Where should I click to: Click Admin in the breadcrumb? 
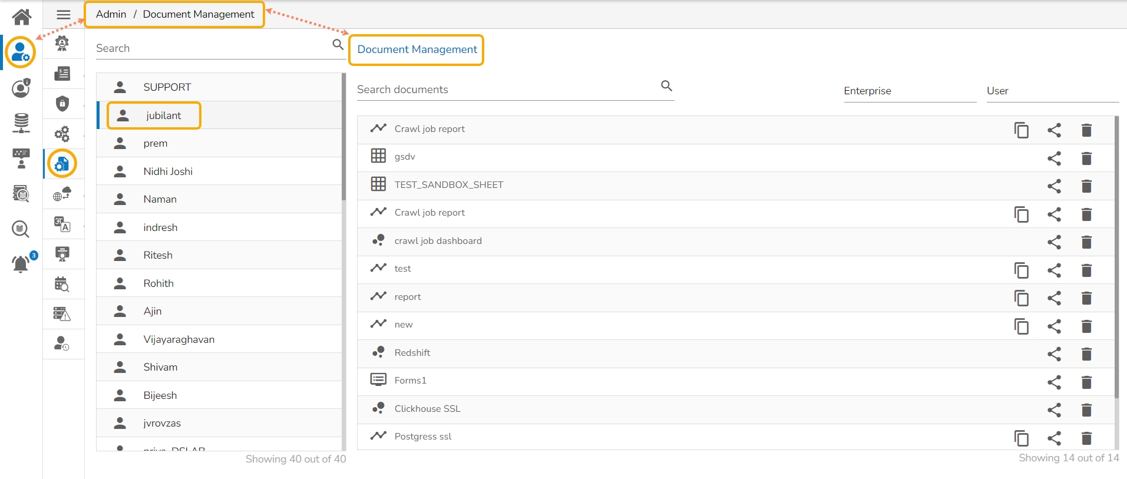[111, 14]
